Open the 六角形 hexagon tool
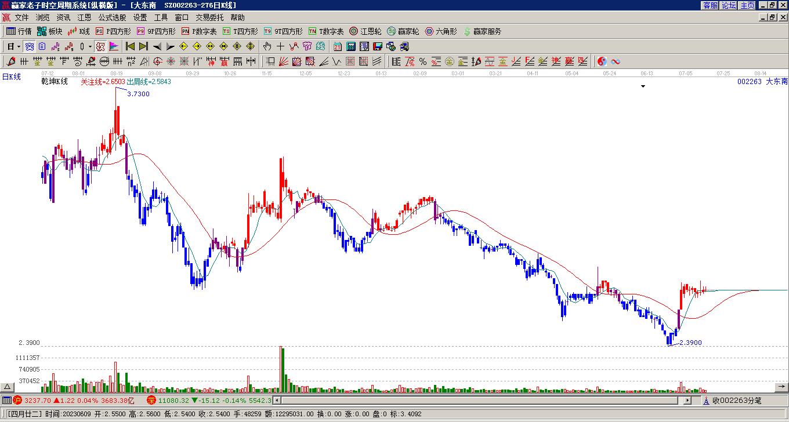The image size is (789, 422). pyautogui.click(x=441, y=31)
